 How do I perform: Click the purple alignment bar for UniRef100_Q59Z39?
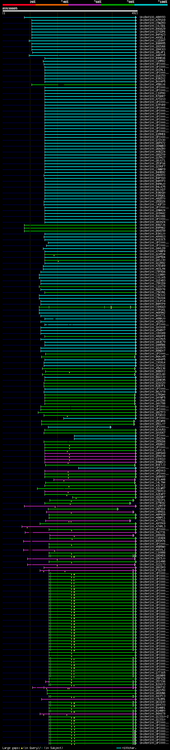pos(91,456)
